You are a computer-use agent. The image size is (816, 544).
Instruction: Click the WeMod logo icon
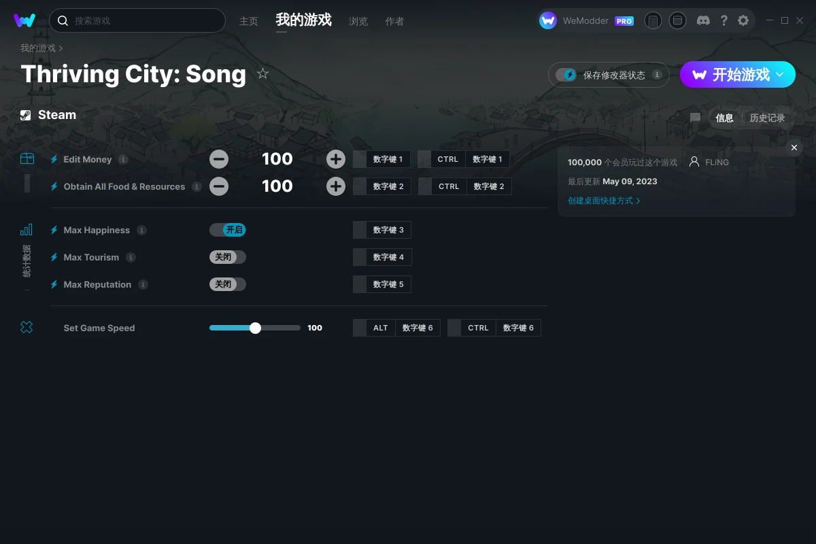tap(24, 20)
